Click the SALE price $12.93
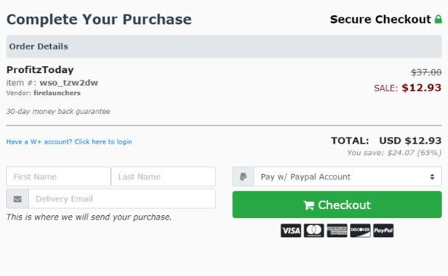 [x=421, y=88]
